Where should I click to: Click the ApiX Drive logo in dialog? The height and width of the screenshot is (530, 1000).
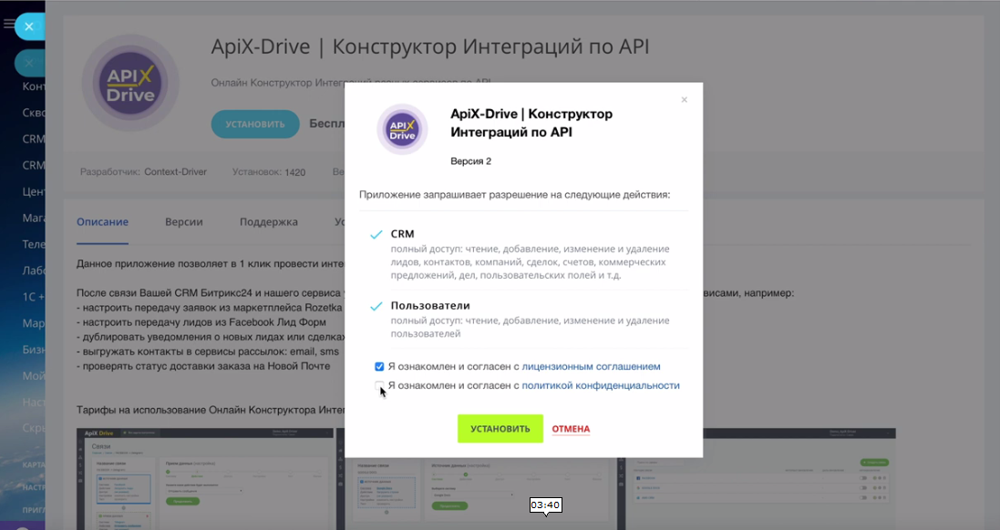pyautogui.click(x=402, y=129)
